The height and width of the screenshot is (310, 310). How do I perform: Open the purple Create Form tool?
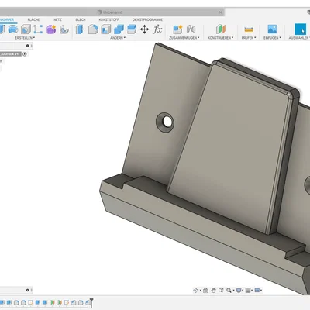(x=51, y=29)
